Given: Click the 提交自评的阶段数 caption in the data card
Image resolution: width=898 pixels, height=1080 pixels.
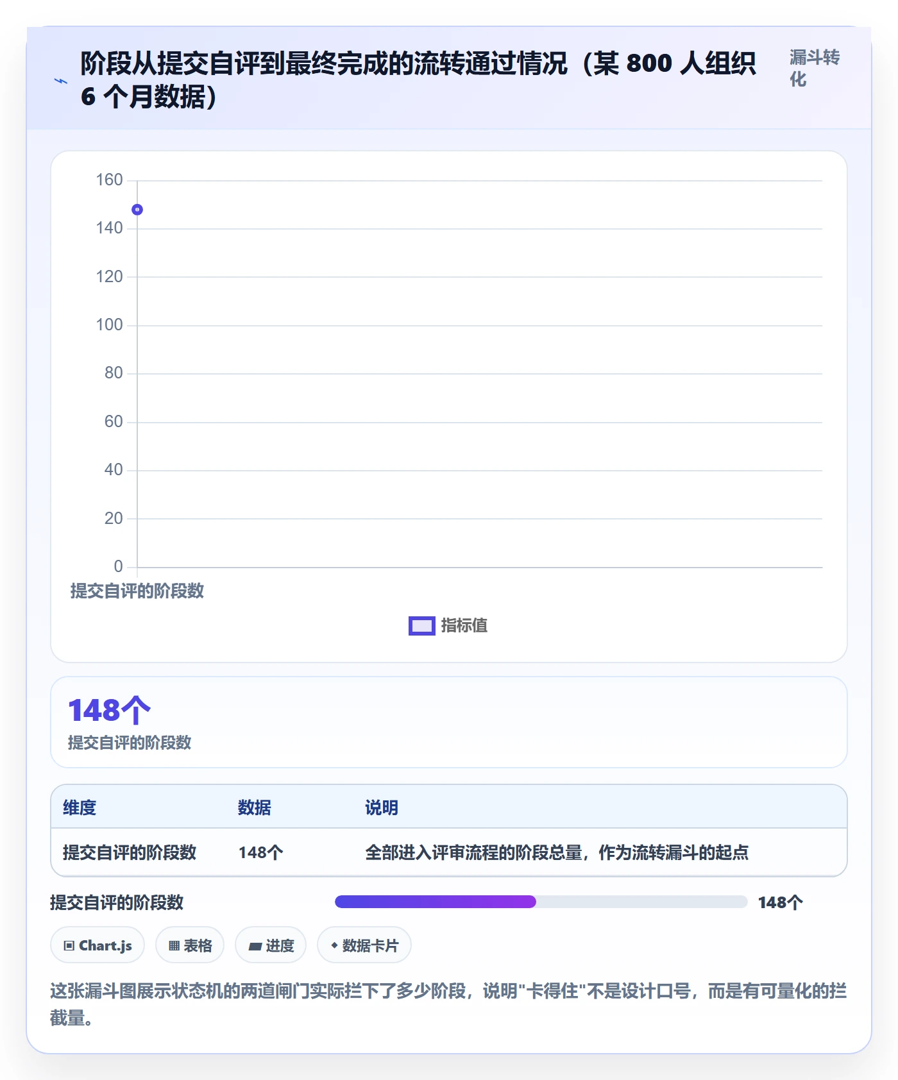Looking at the screenshot, I should (130, 743).
